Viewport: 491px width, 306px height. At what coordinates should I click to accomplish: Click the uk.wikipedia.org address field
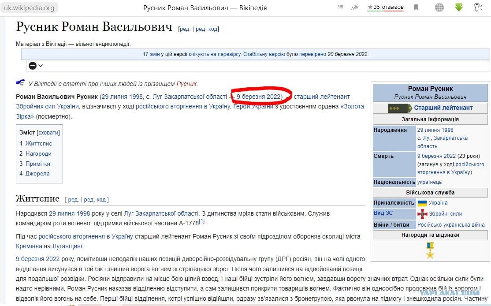pos(30,7)
